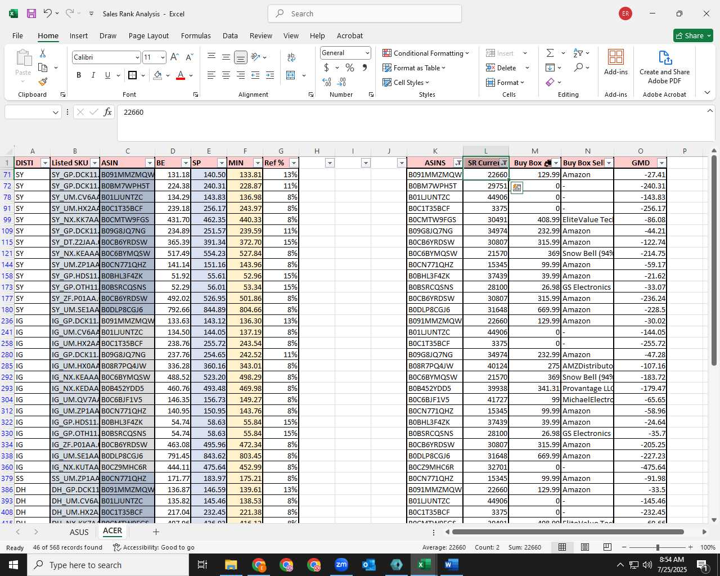Toggle Align Left horizontal alignment
The height and width of the screenshot is (576, 720).
click(x=211, y=75)
